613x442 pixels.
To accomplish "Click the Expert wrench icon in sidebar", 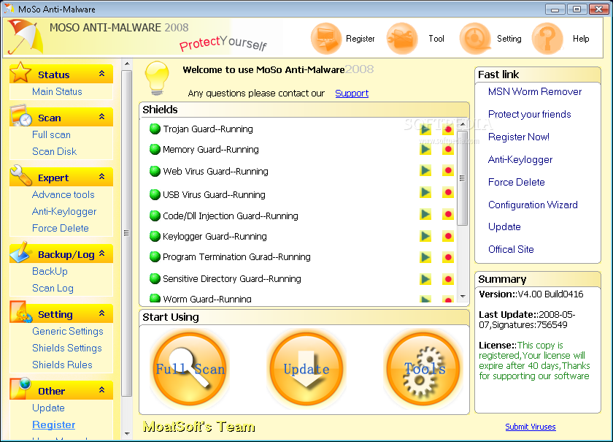I will (x=21, y=175).
